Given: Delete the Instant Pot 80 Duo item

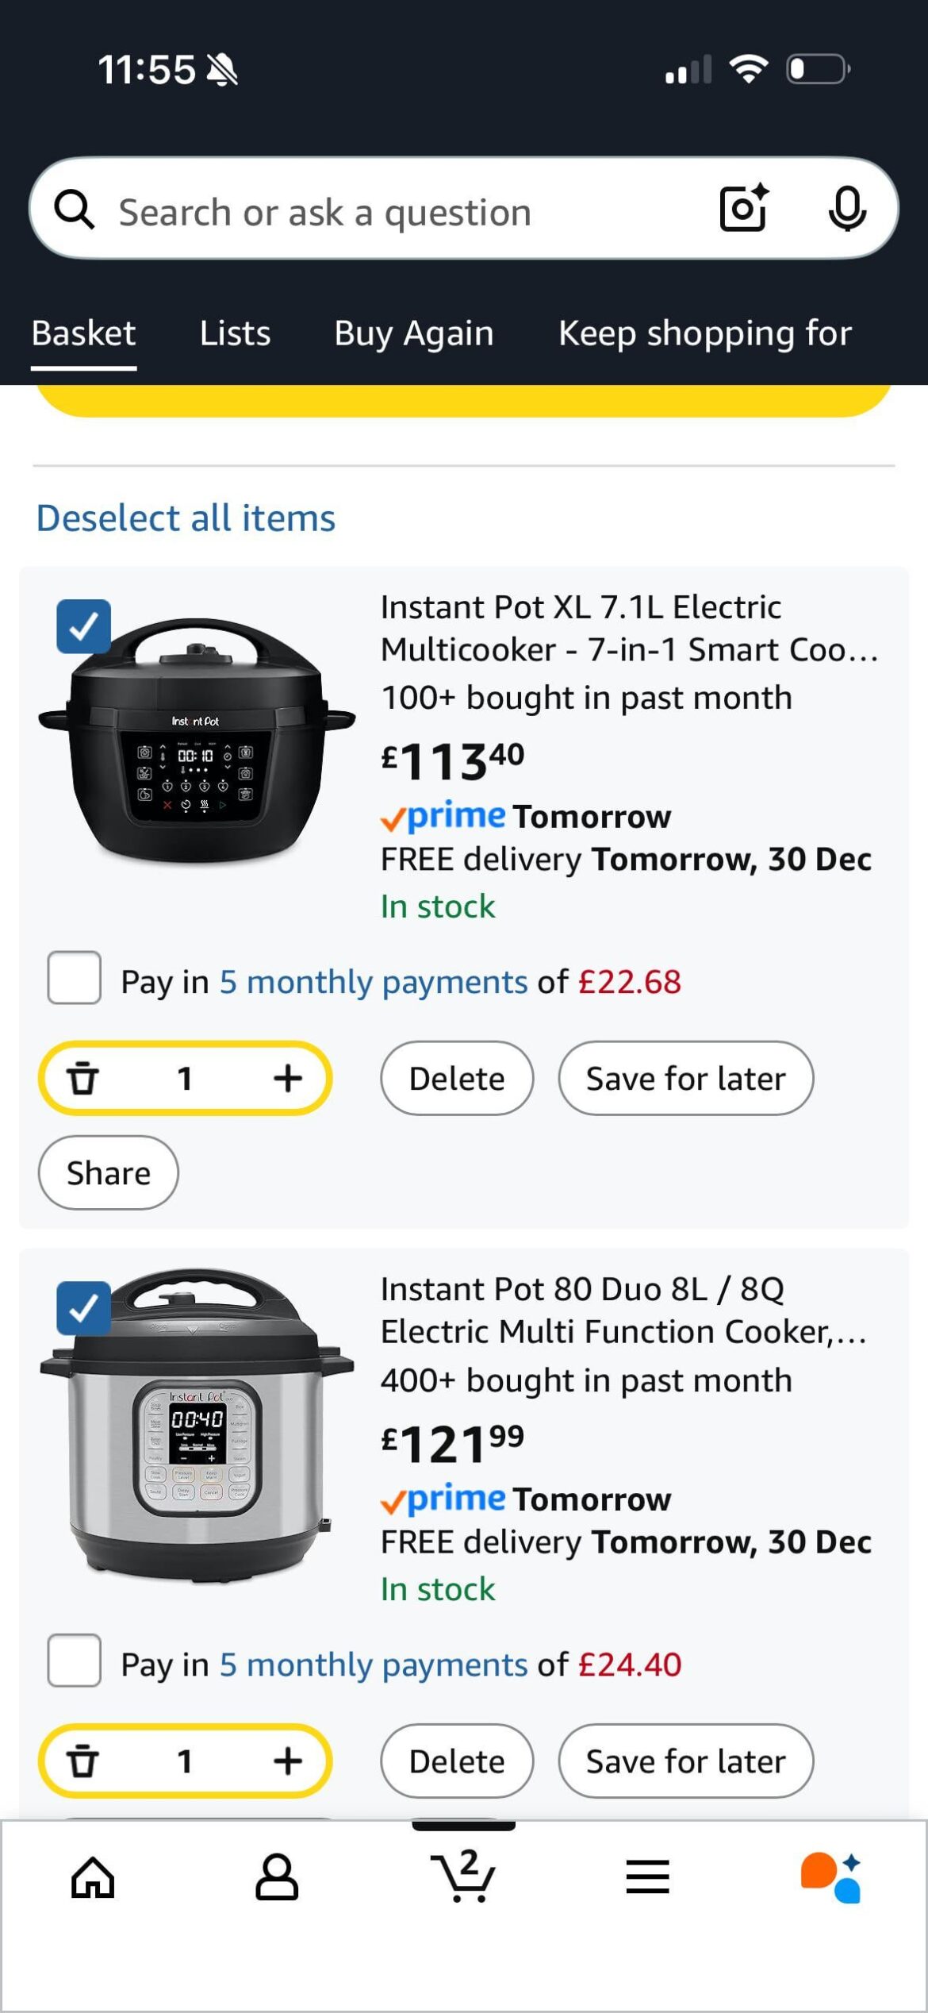Looking at the screenshot, I should [457, 1761].
